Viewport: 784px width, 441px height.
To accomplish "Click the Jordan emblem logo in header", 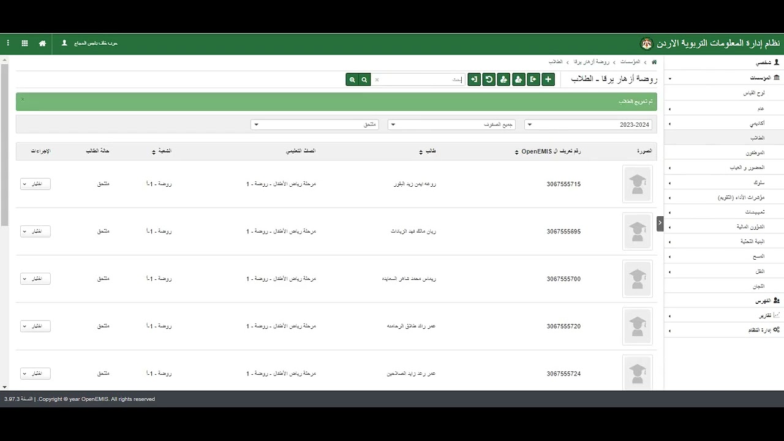I will point(647,43).
